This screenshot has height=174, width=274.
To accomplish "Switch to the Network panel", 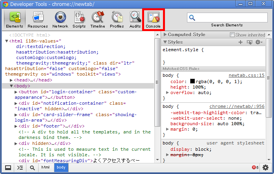I will (60, 20).
